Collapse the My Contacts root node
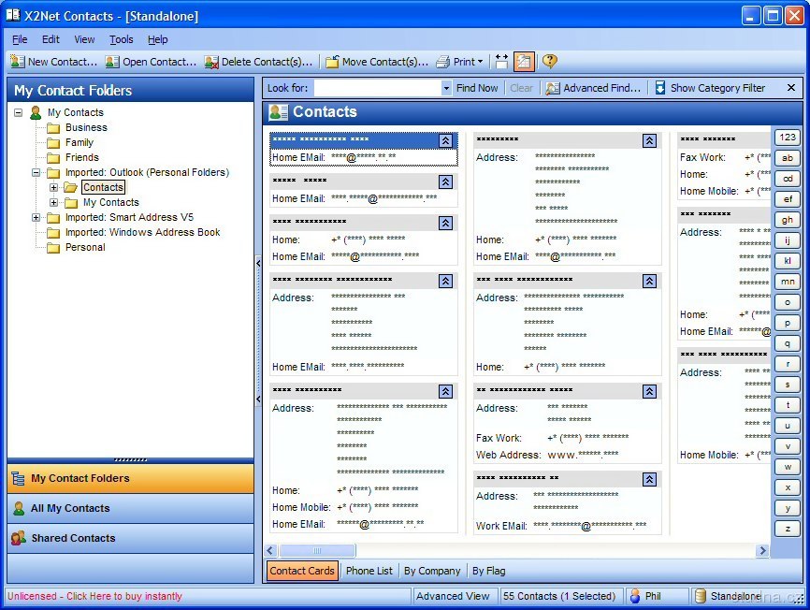 19,112
